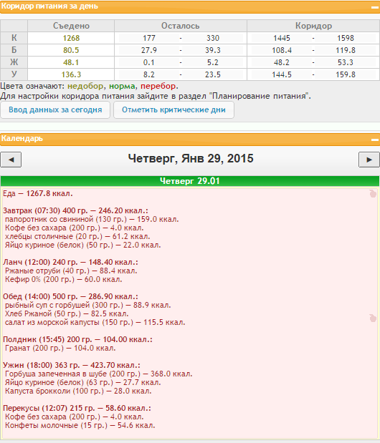
Task: Collapse the Коридор питания за день panel
Action: pos(375,7)
